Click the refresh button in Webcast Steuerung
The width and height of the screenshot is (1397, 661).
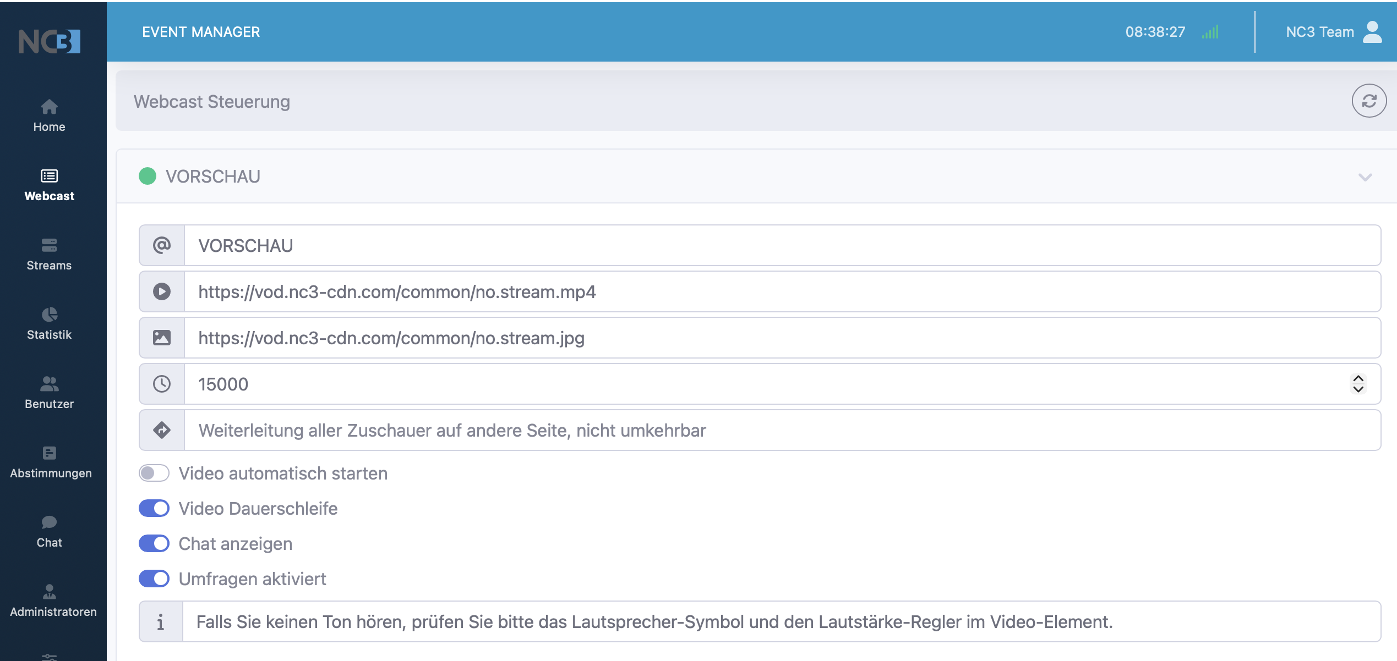point(1369,101)
